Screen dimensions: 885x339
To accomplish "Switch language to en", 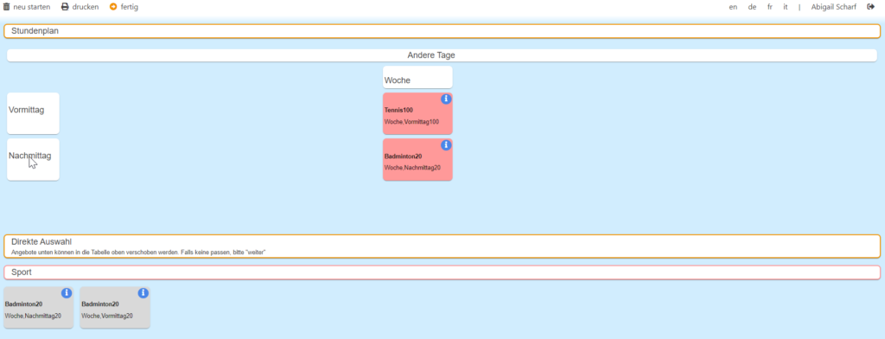I will [733, 7].
